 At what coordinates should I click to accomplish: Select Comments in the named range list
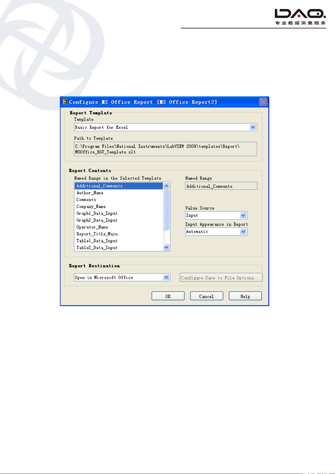[x=86, y=200]
